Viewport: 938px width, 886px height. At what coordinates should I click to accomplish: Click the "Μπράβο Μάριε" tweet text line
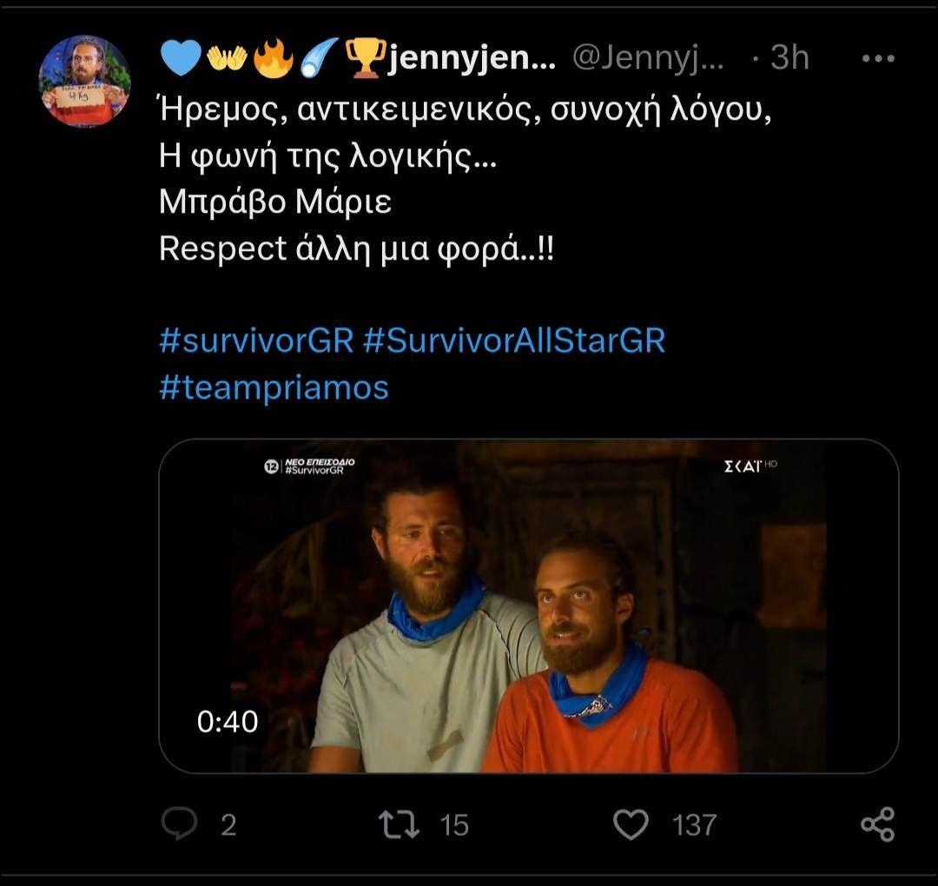[275, 202]
